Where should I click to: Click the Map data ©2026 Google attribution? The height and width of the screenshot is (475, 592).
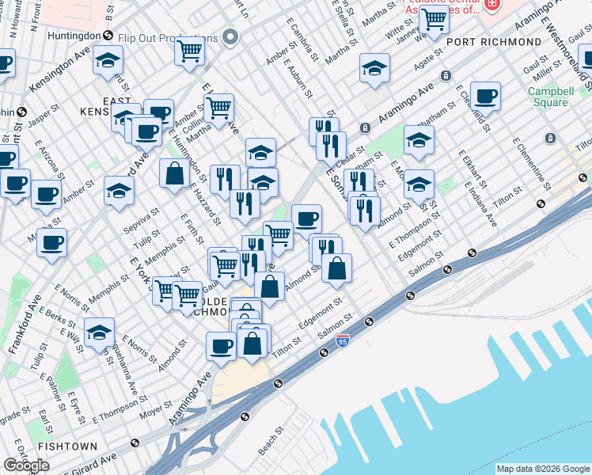(x=544, y=469)
